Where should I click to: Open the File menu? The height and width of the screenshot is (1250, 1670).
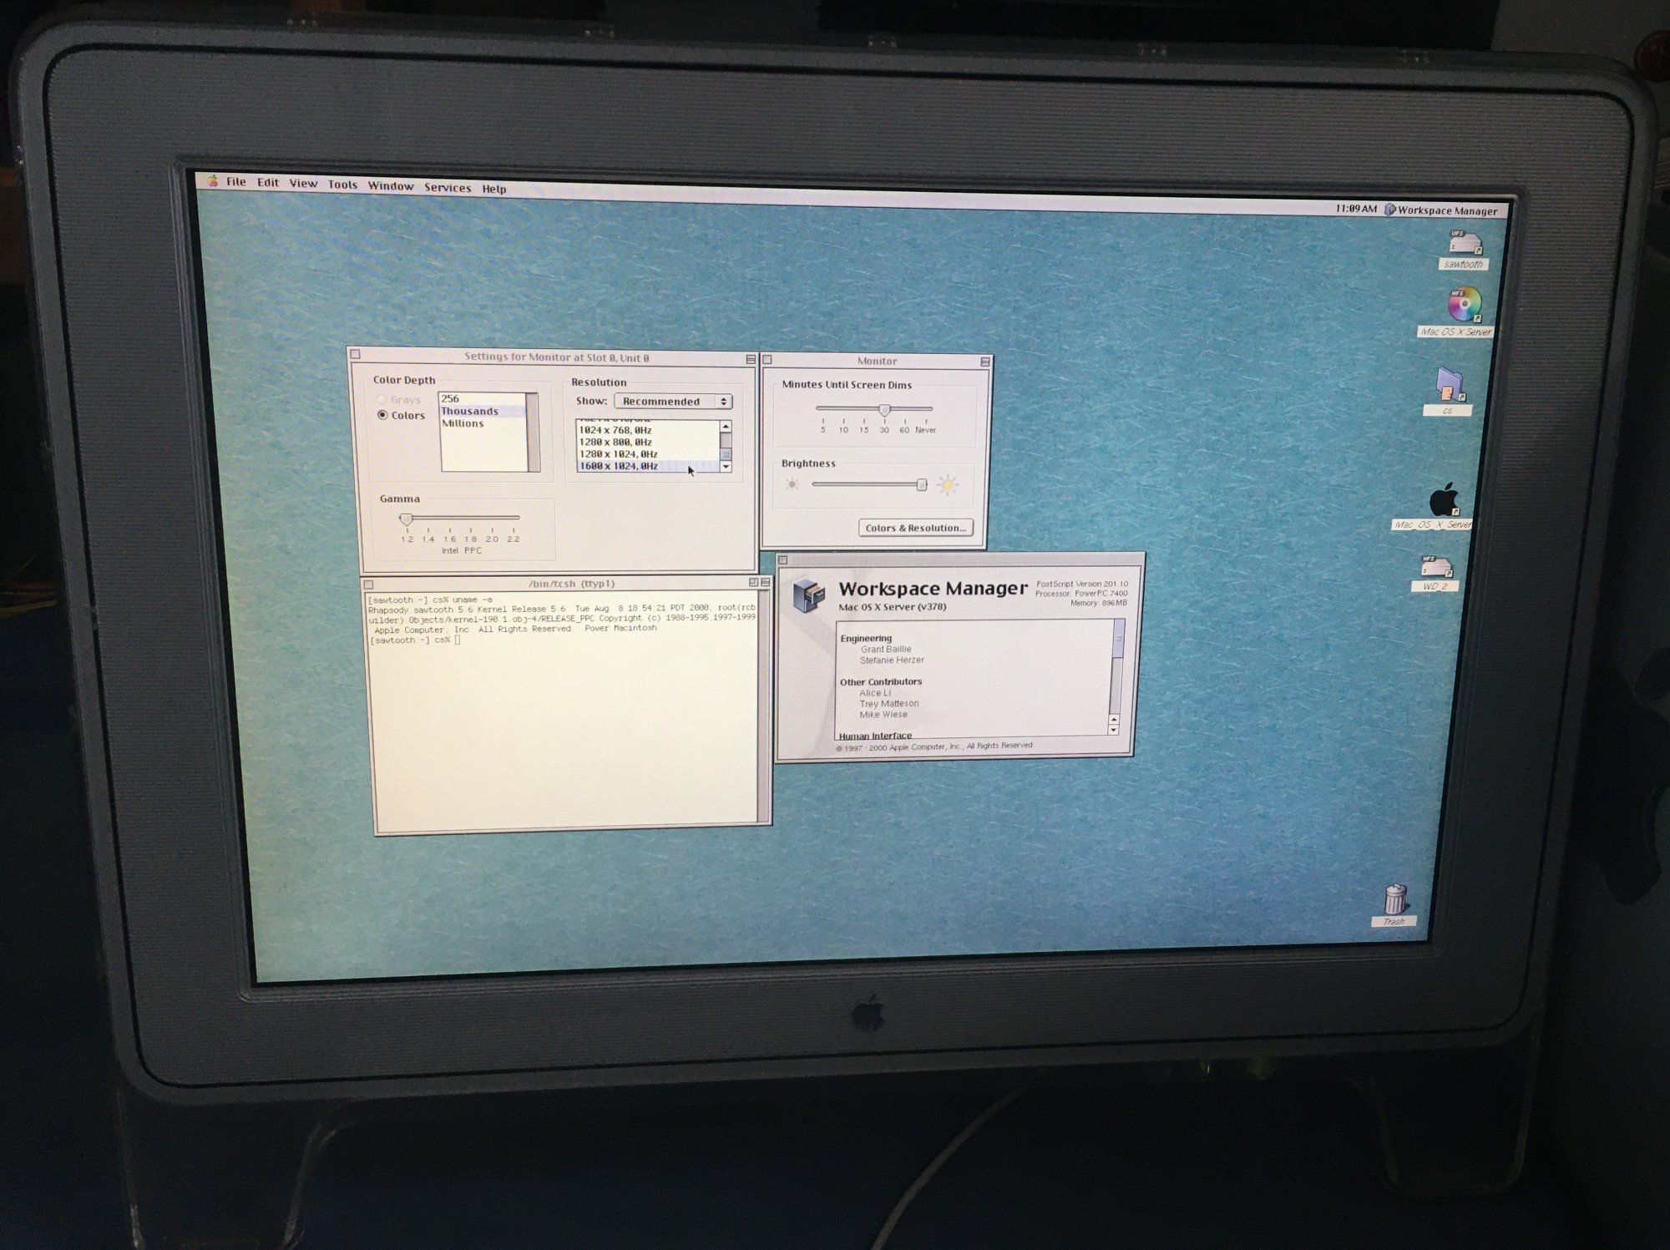tap(236, 181)
